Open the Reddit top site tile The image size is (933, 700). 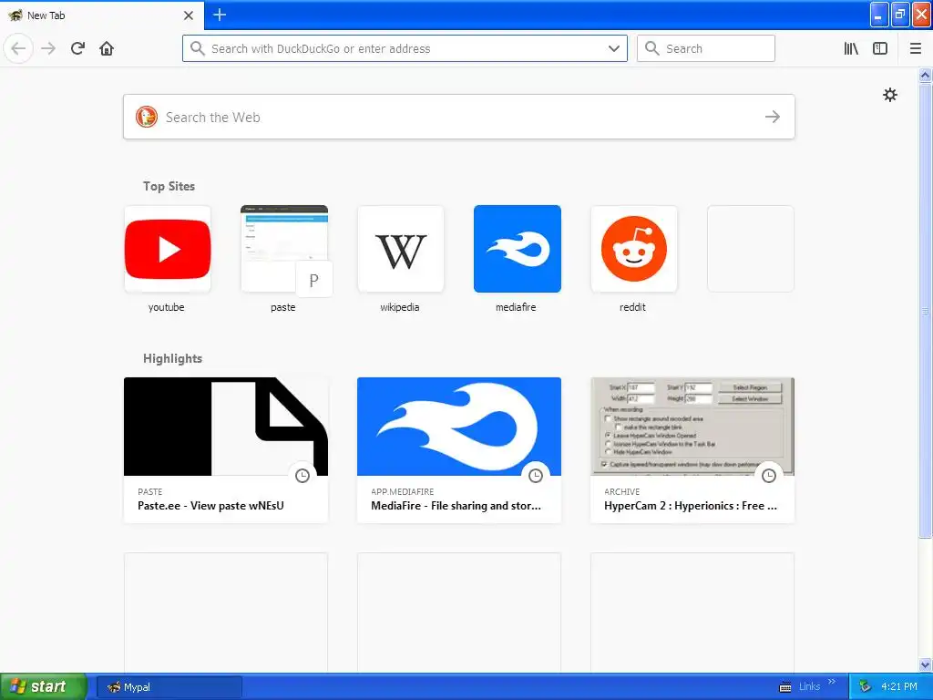[x=634, y=249]
